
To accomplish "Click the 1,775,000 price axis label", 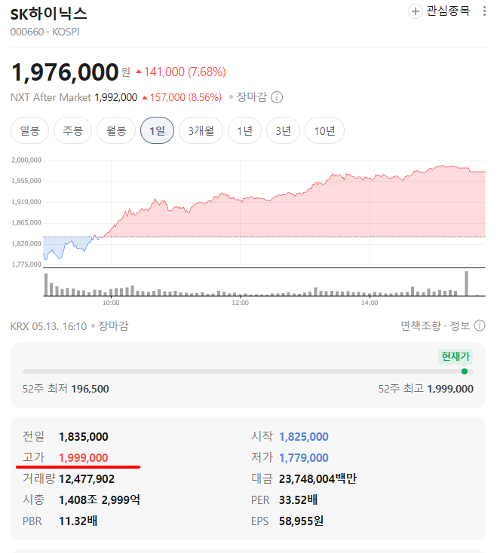I will click(26, 264).
